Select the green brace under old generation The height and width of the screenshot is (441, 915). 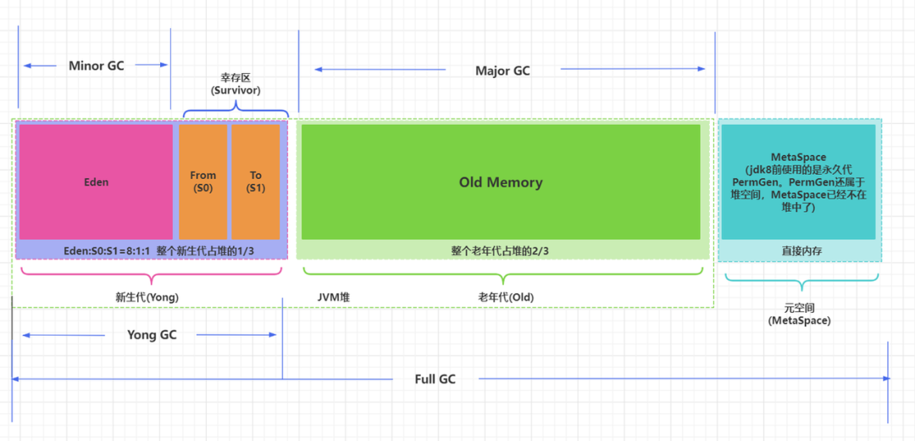click(x=503, y=276)
